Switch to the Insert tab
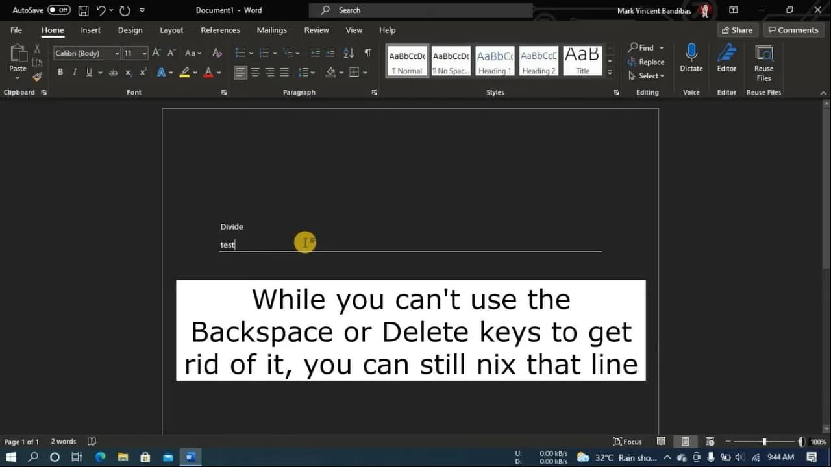The height and width of the screenshot is (467, 831). pos(90,30)
